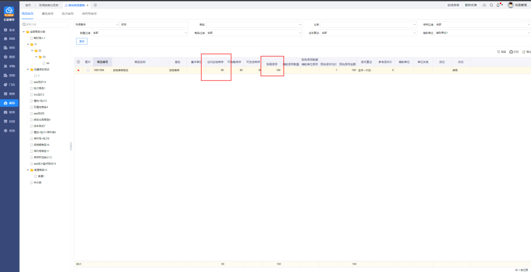Collapse the 全部商品分类 tree node

point(24,32)
